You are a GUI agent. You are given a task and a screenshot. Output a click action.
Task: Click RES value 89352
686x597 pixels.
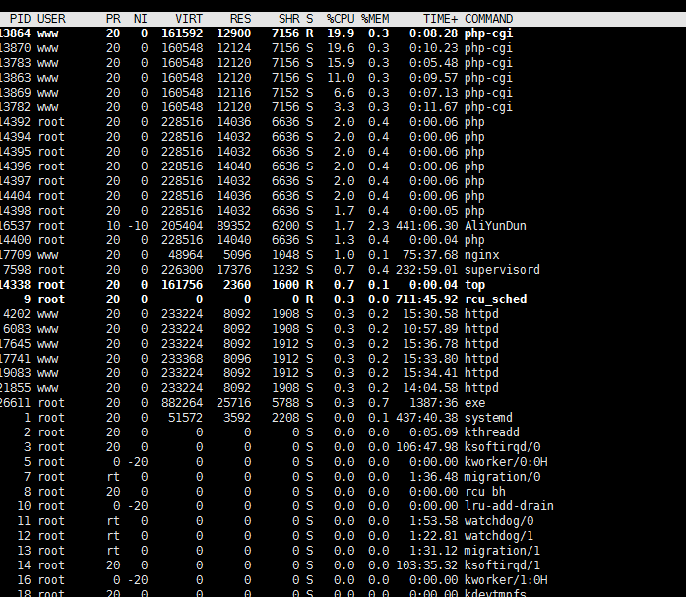coord(234,226)
